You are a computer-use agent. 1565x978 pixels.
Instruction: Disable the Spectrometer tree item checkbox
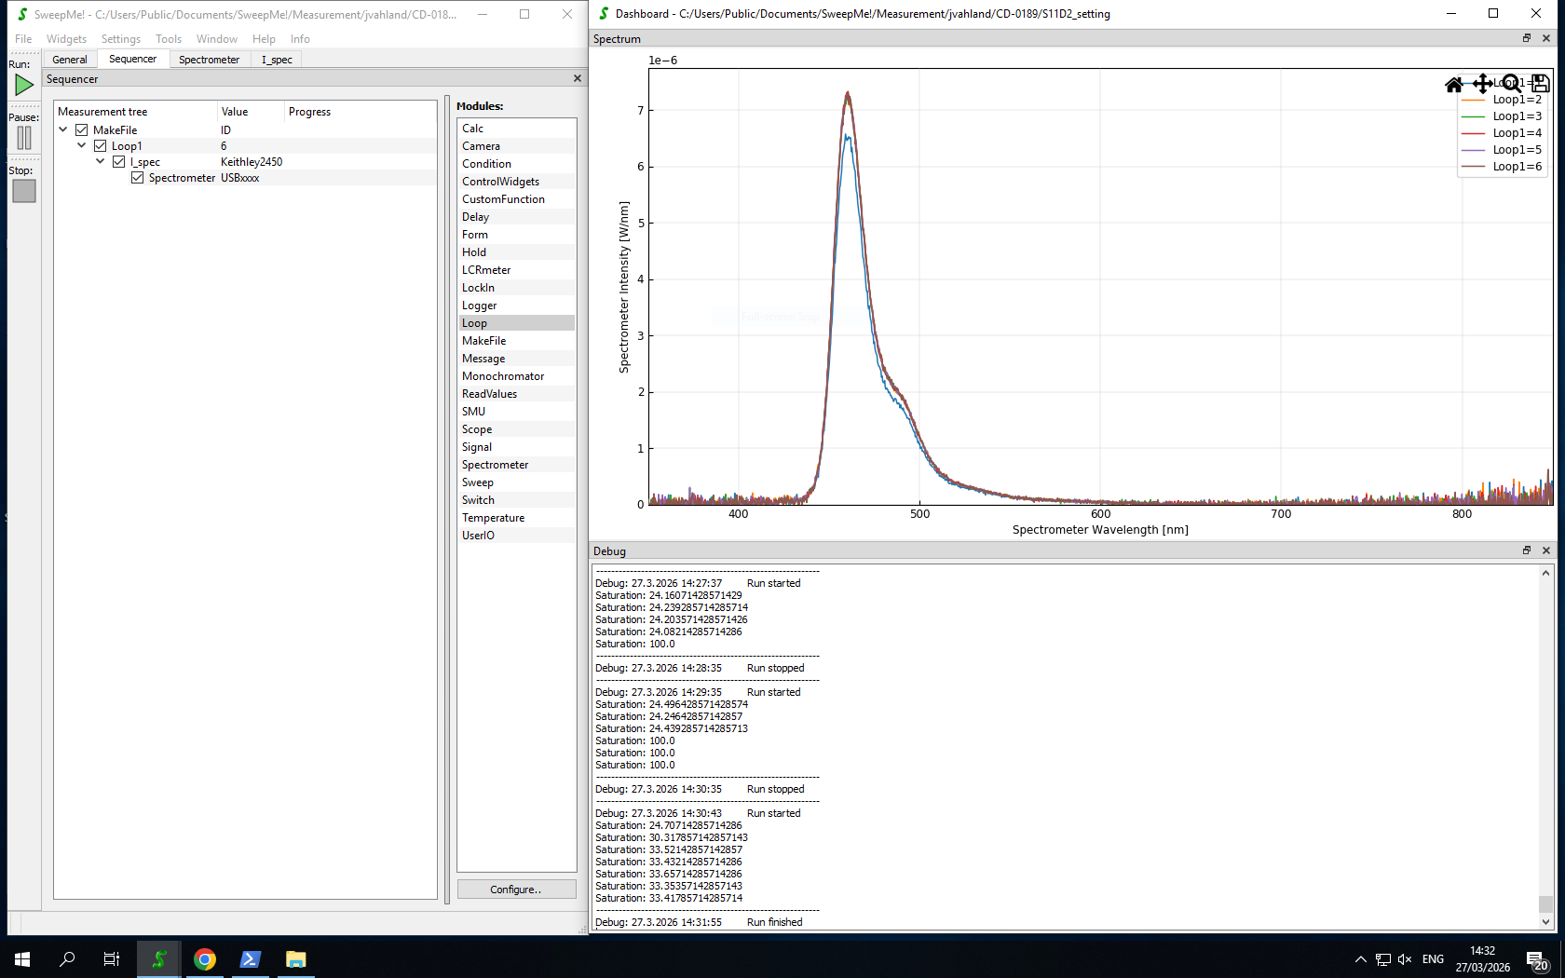tap(138, 178)
